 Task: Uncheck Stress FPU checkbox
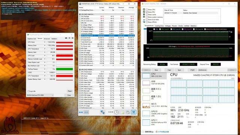pos(147,12)
